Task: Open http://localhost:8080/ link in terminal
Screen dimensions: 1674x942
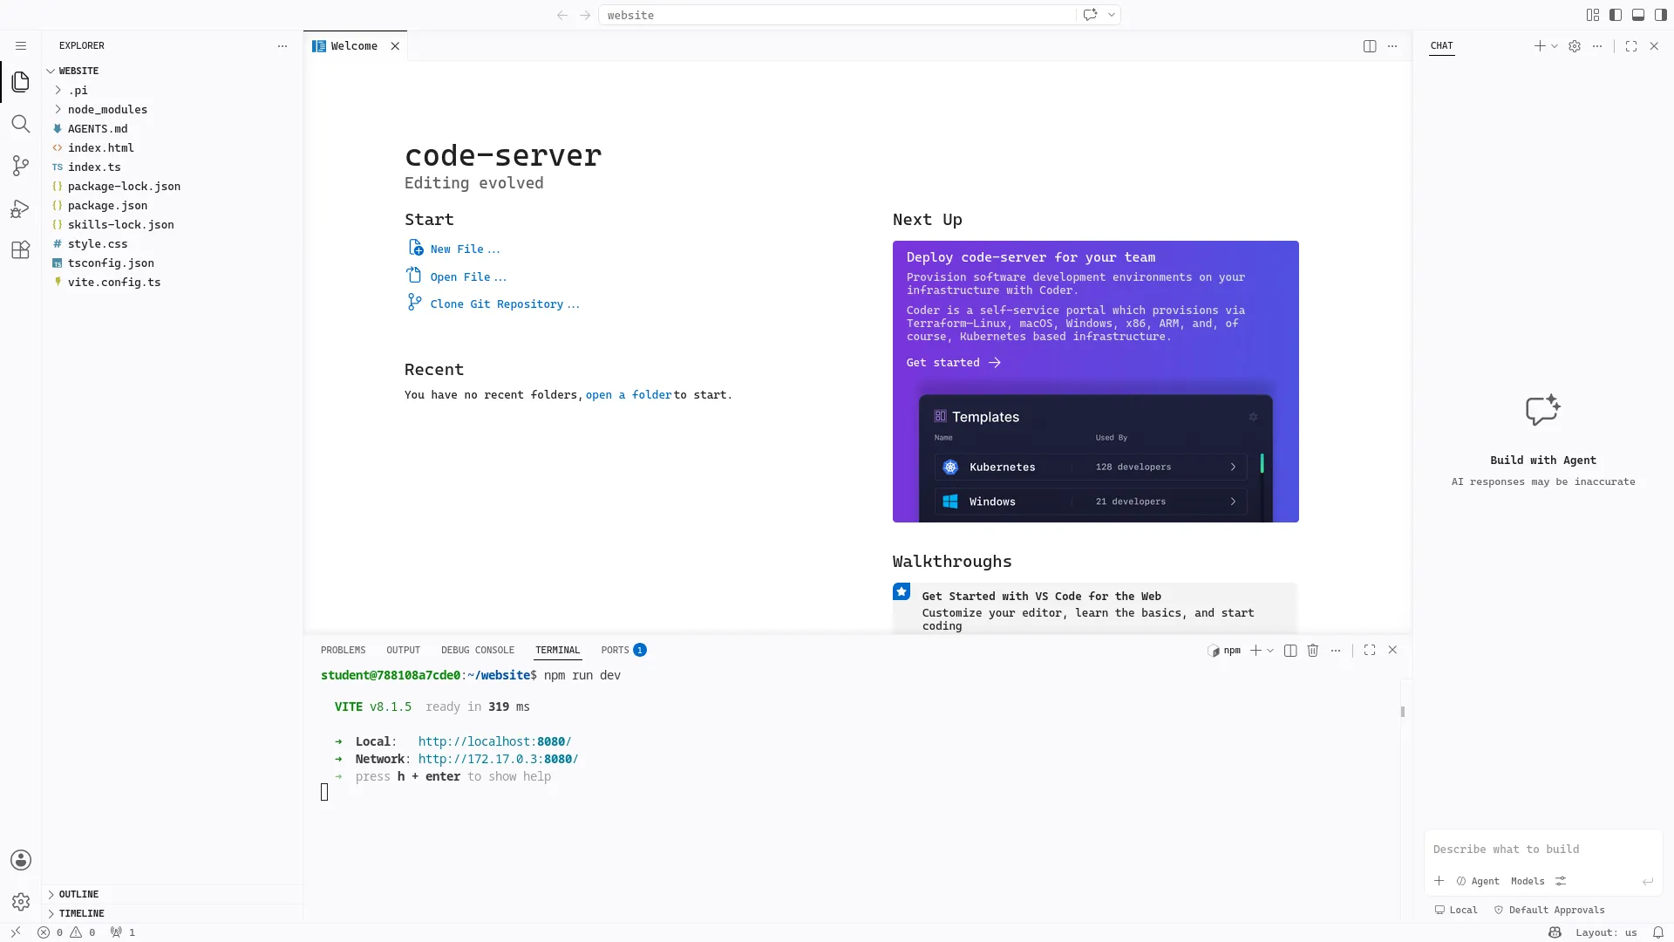Action: pos(494,742)
